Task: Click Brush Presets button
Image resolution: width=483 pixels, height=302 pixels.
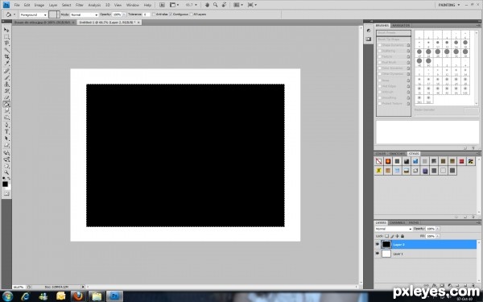Action: (x=394, y=33)
